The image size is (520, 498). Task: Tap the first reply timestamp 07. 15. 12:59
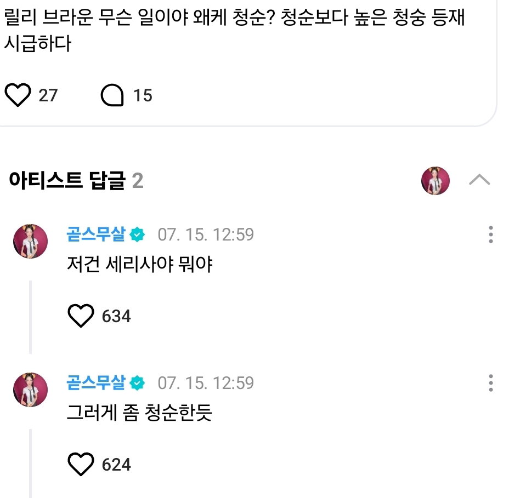click(206, 234)
